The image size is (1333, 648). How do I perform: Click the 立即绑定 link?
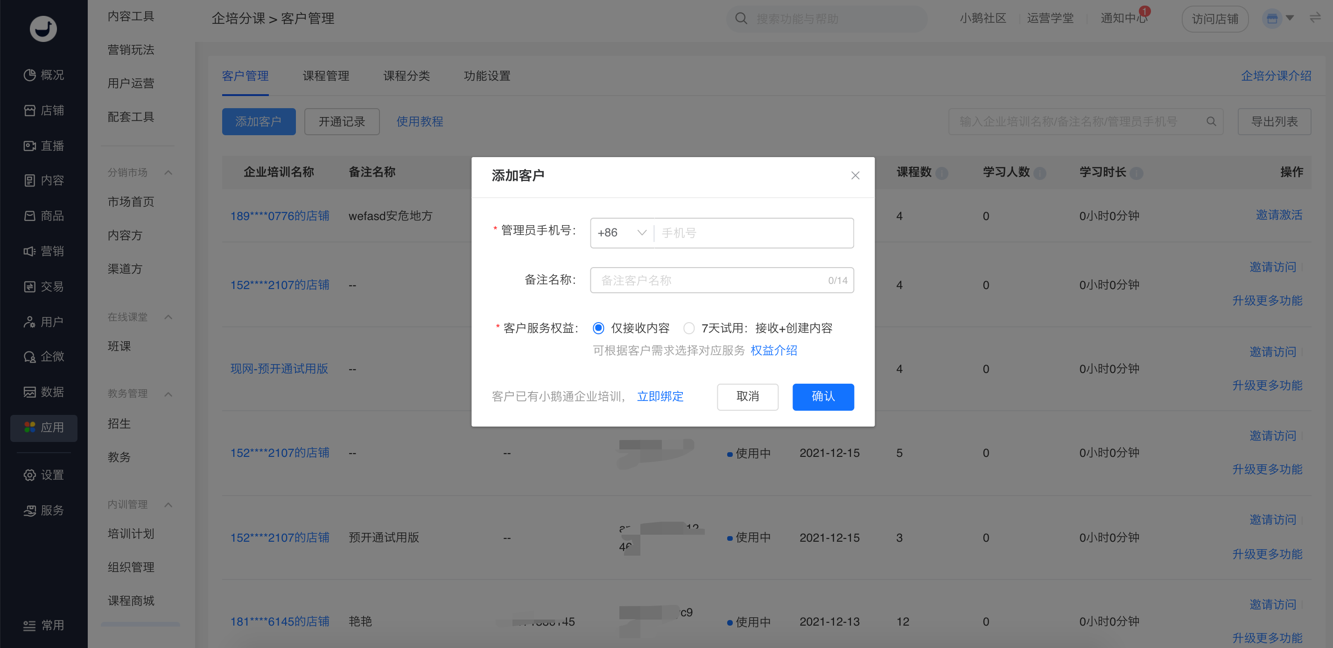pyautogui.click(x=660, y=396)
